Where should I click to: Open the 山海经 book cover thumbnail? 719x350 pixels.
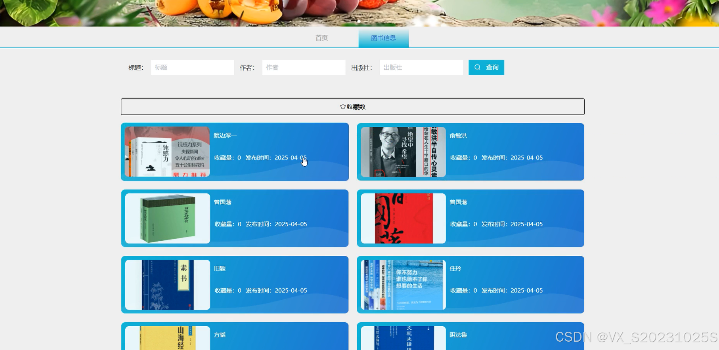pos(167,338)
